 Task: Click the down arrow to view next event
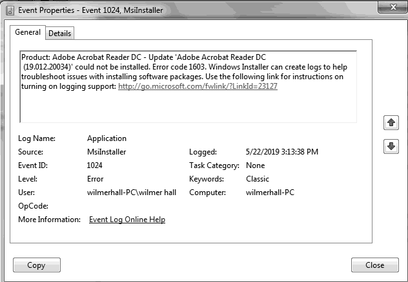coord(391,146)
